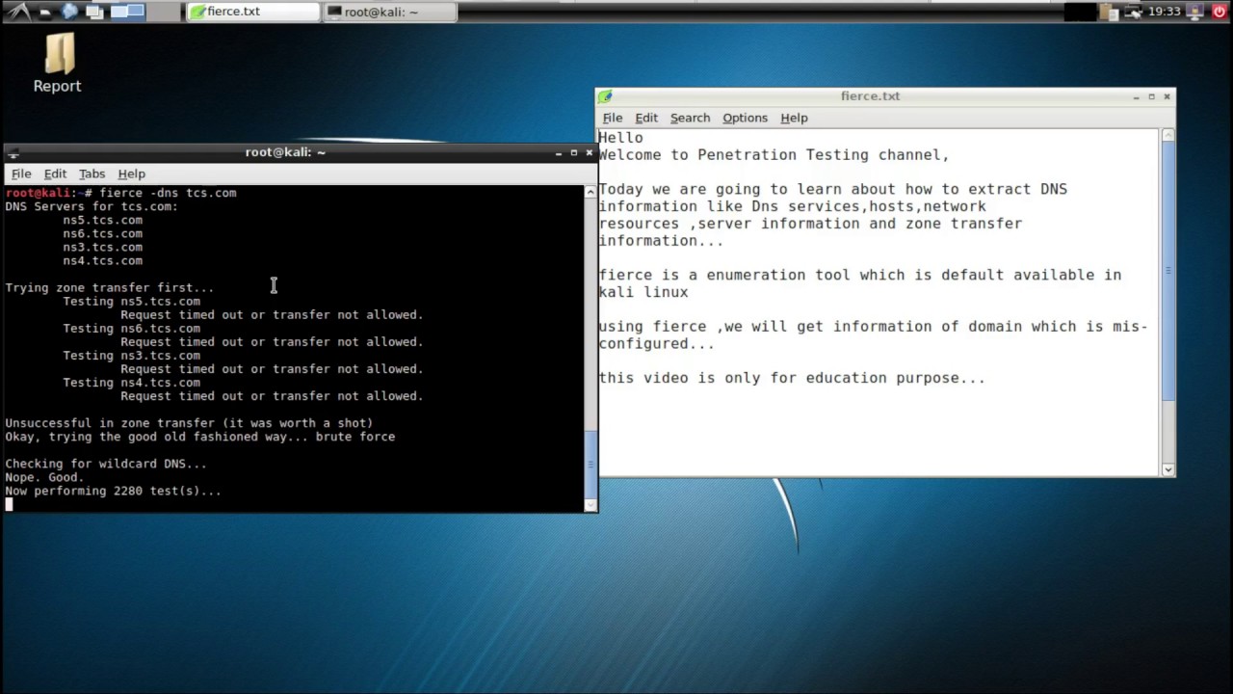Viewport: 1233px width, 694px height.
Task: Close the fierce.txt window
Action: (1167, 96)
